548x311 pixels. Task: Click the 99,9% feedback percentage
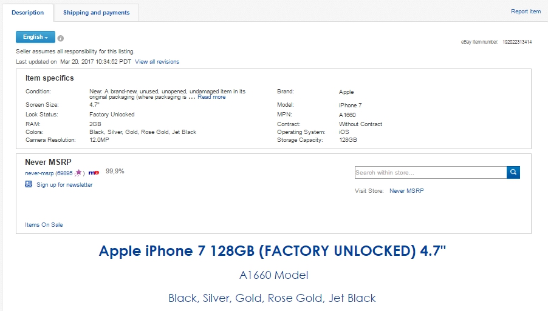point(115,172)
